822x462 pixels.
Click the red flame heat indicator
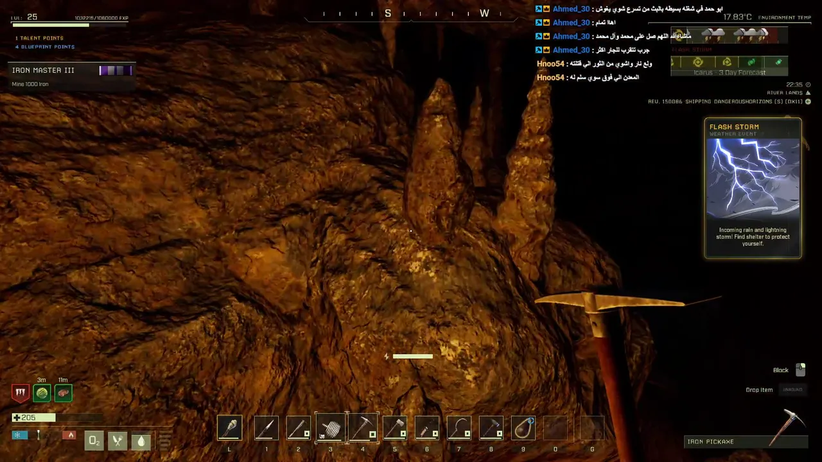pos(70,435)
